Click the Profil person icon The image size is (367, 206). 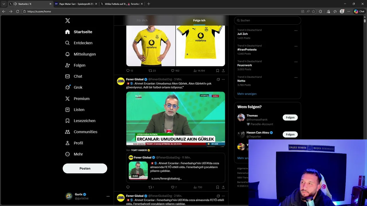pyautogui.click(x=67, y=143)
